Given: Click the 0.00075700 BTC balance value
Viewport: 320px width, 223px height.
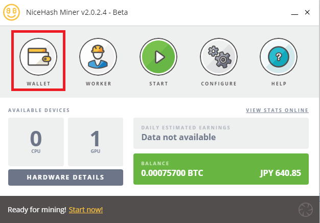Looking at the screenshot, I should 172,173.
